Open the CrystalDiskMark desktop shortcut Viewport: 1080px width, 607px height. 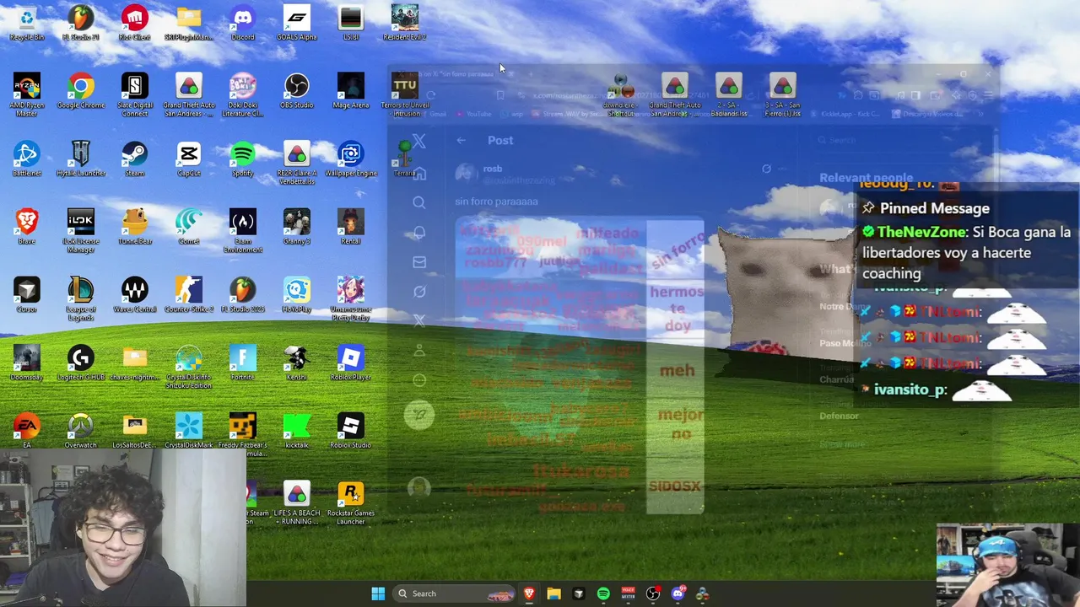(x=189, y=432)
